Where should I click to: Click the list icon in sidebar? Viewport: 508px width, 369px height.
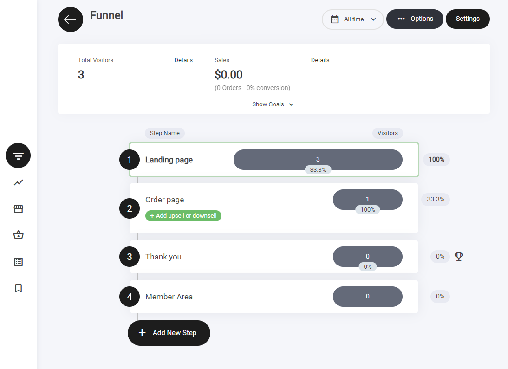click(x=18, y=262)
